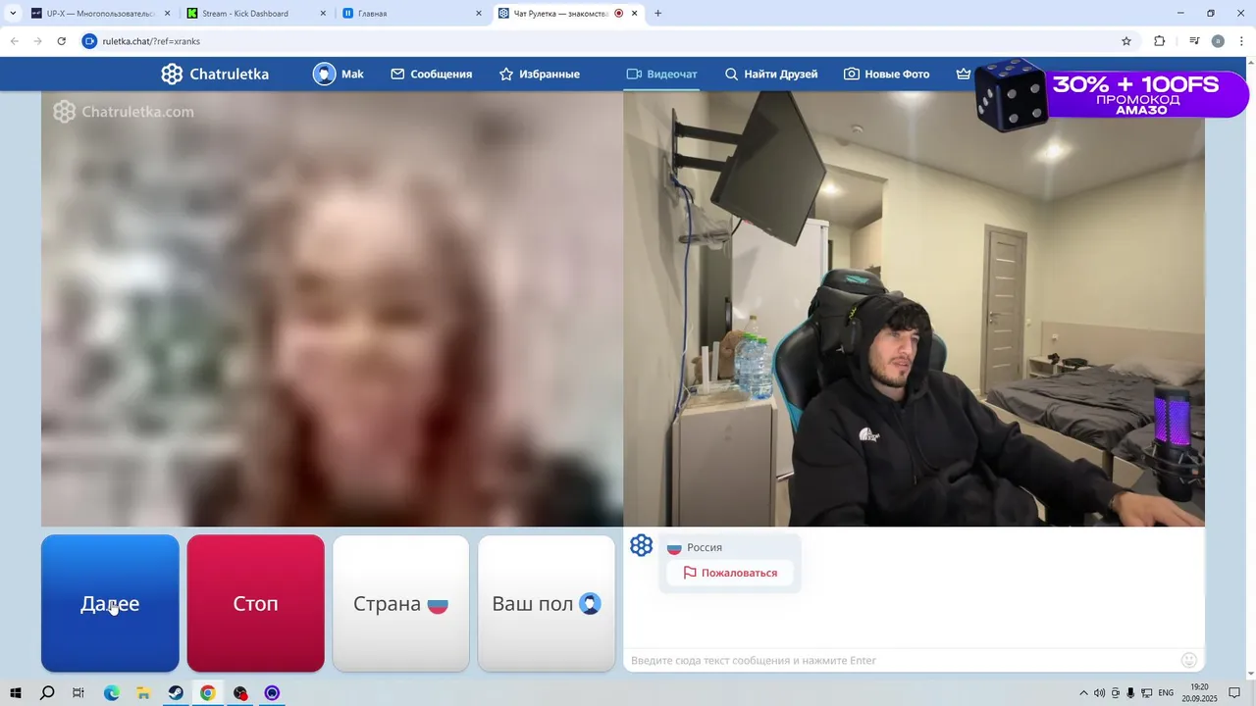Click the 30% + 100FS promo banner
The height and width of the screenshot is (706, 1256).
(1112, 95)
